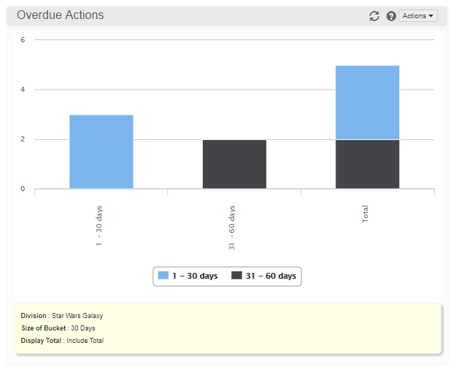Toggle the 31 – 60 days legend label
This screenshot has height=375, width=456.
pyautogui.click(x=271, y=276)
